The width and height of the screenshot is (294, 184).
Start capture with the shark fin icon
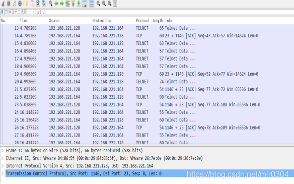pos(3,4)
